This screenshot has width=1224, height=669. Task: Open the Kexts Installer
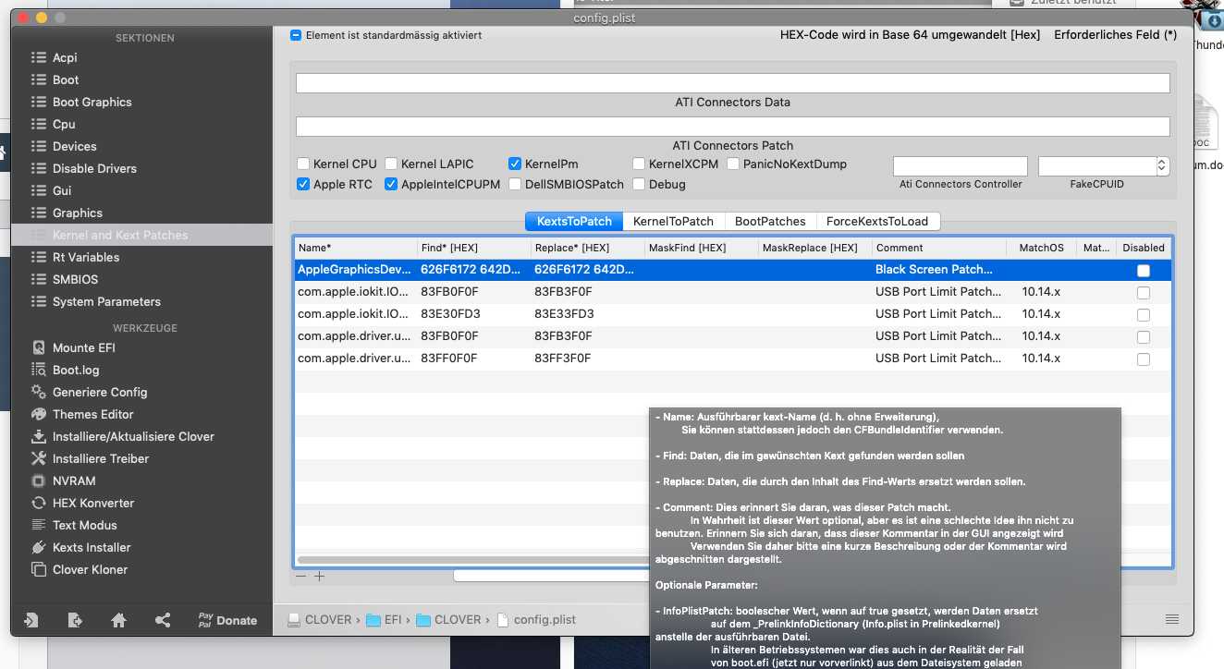coord(92,547)
